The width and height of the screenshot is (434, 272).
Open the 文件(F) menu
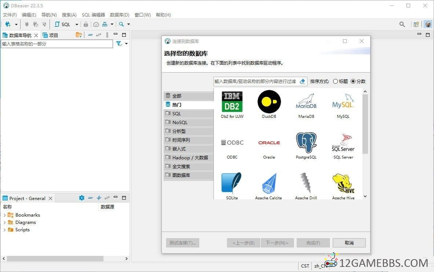(x=10, y=15)
